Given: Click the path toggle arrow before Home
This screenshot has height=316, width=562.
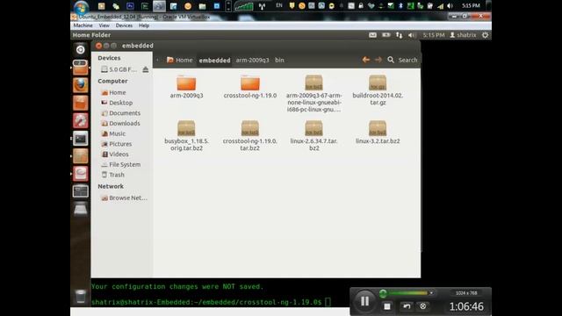Looking at the screenshot, I should coord(158,60).
